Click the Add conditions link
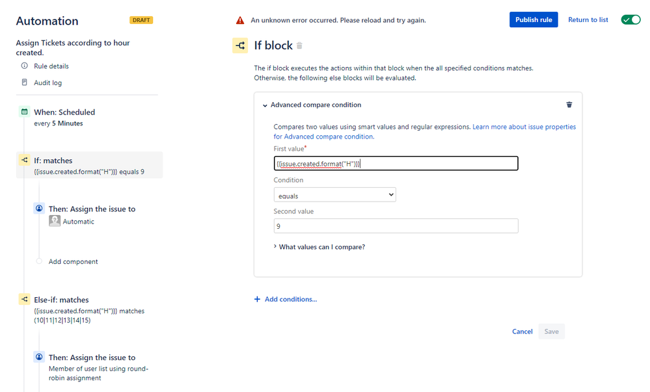The height and width of the screenshot is (392, 650). pos(290,299)
